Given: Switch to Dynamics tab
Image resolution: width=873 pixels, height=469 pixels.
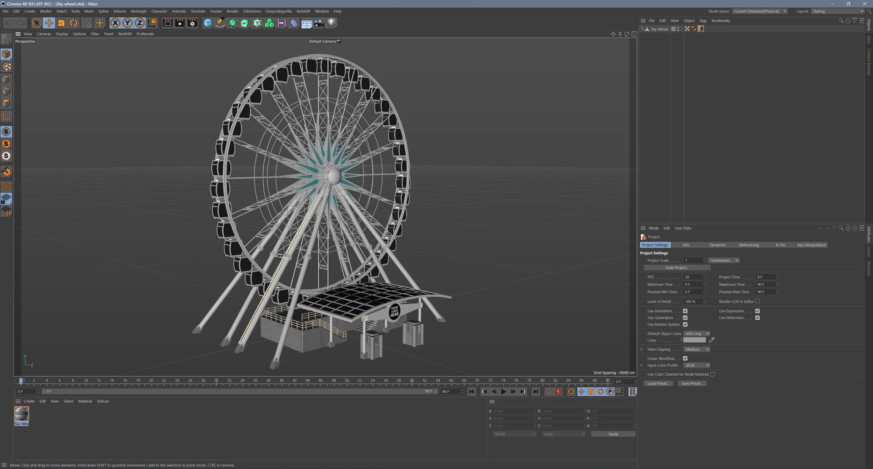Looking at the screenshot, I should [717, 245].
